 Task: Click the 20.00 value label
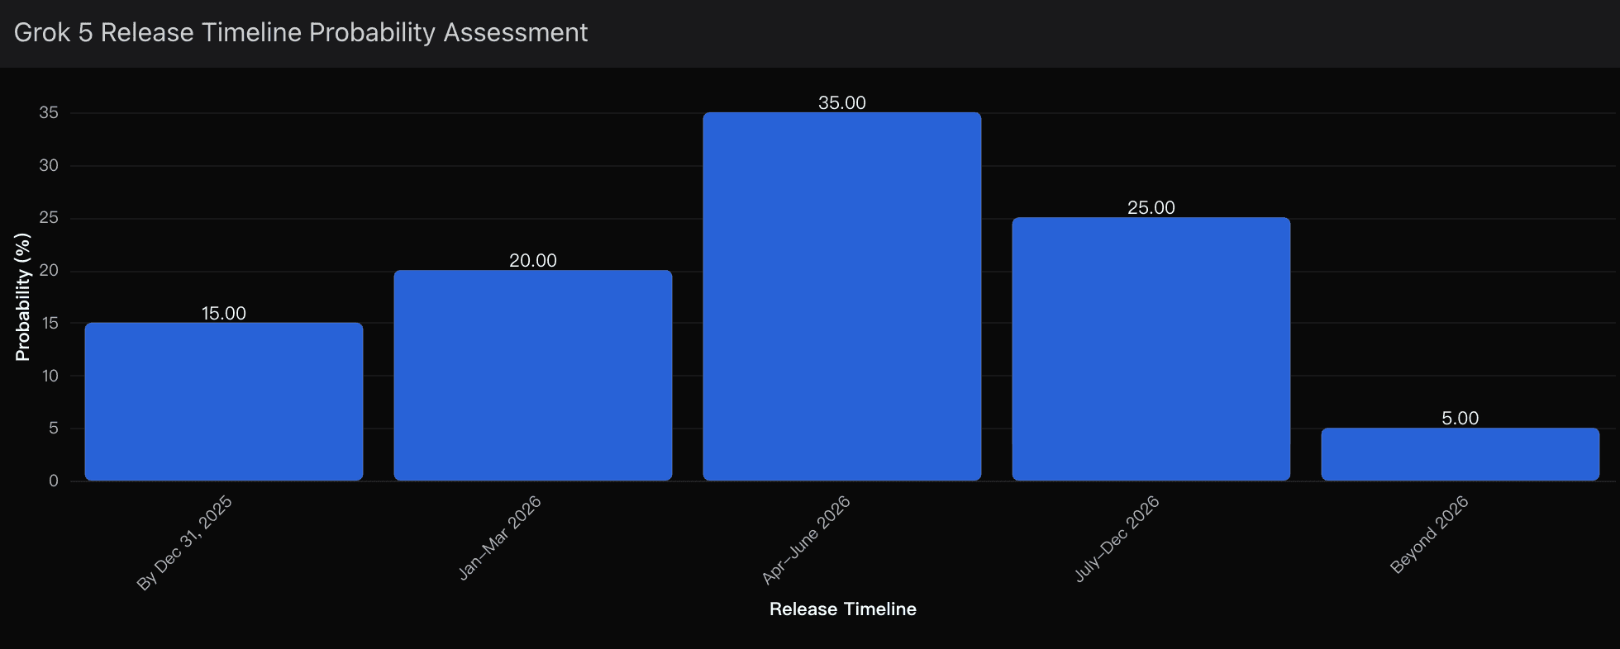tap(533, 260)
